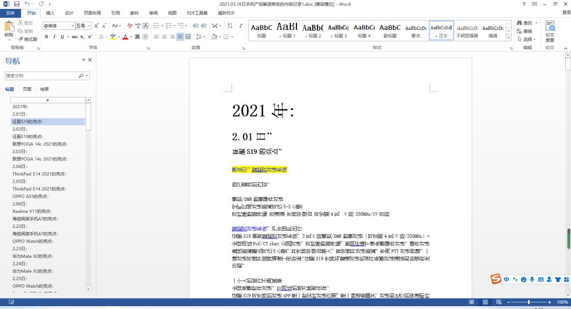This screenshot has height=309, width=571.
Task: Open the font name dropdown
Action: [73, 26]
